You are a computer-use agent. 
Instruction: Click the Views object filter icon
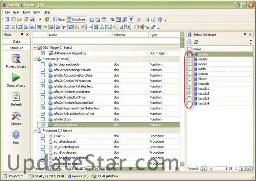[19, 27]
